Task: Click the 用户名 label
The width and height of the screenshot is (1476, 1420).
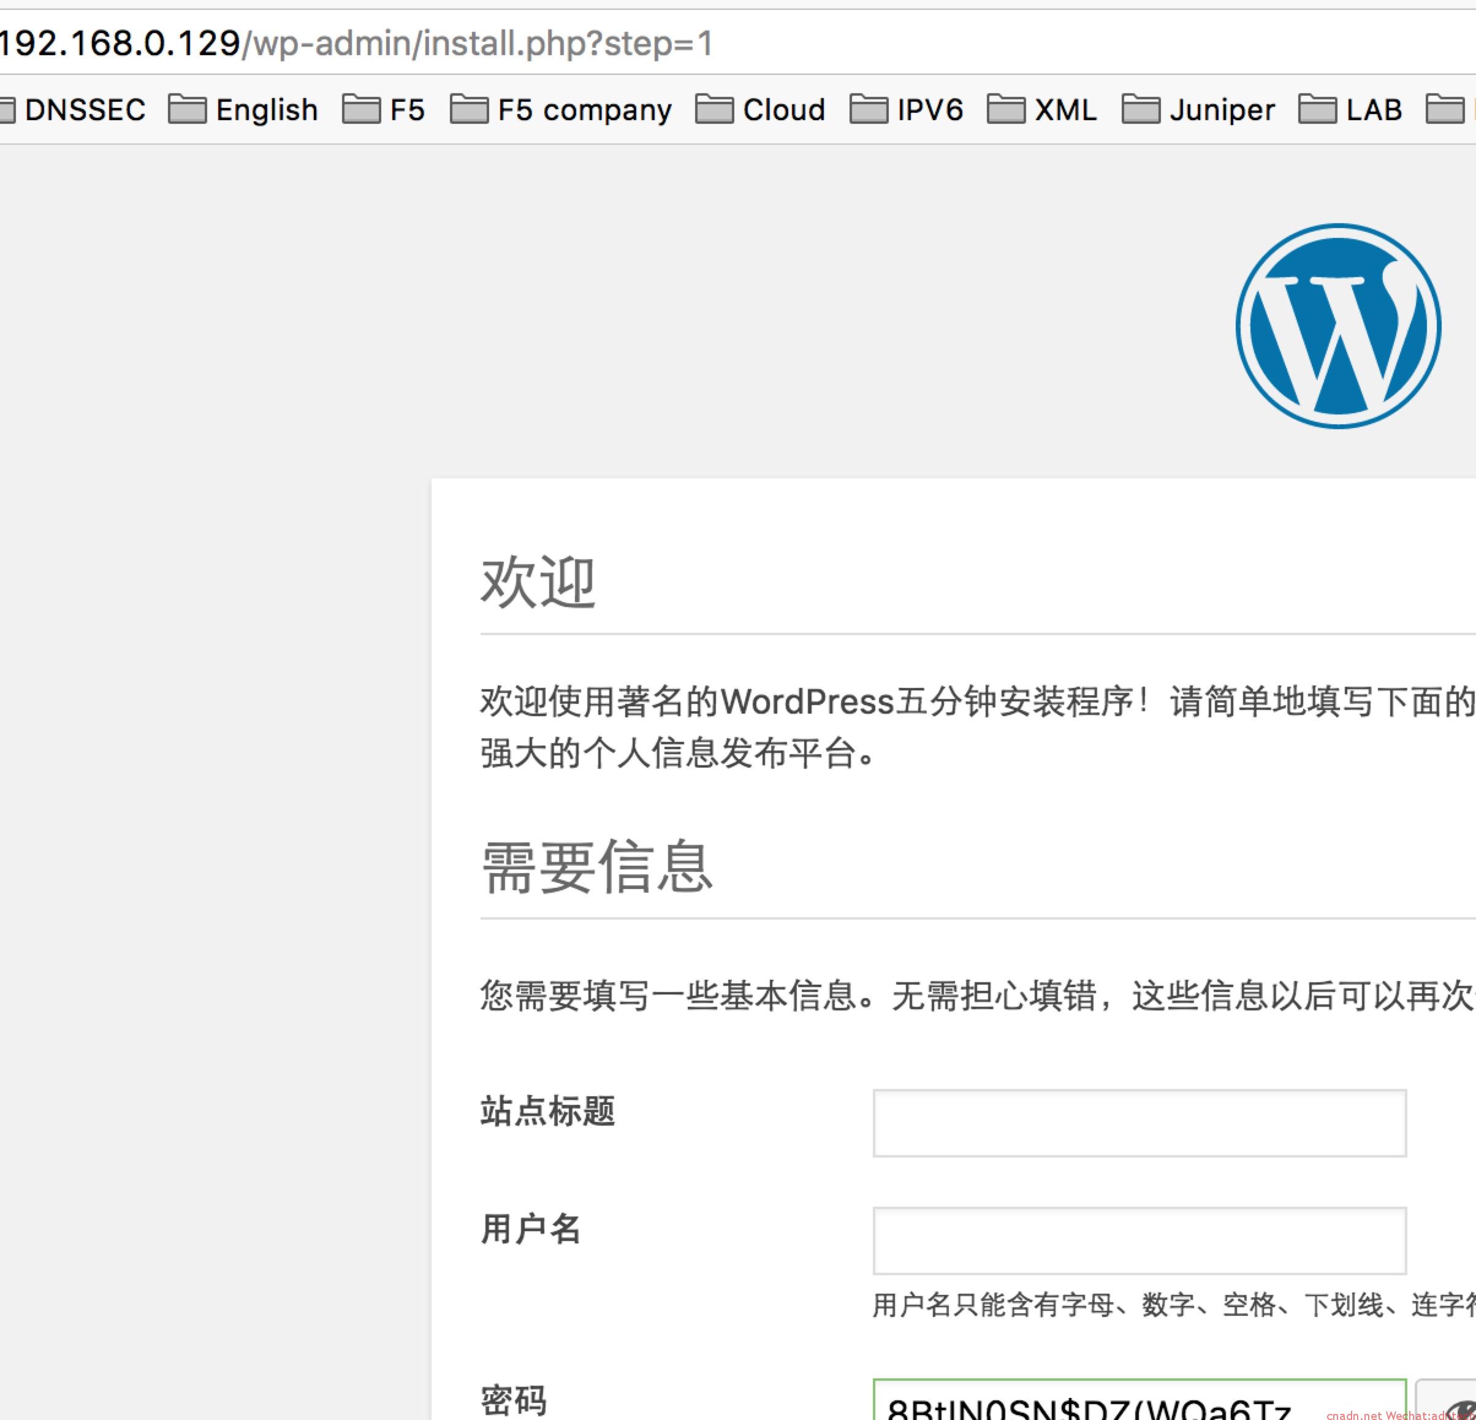Action: [x=531, y=1229]
